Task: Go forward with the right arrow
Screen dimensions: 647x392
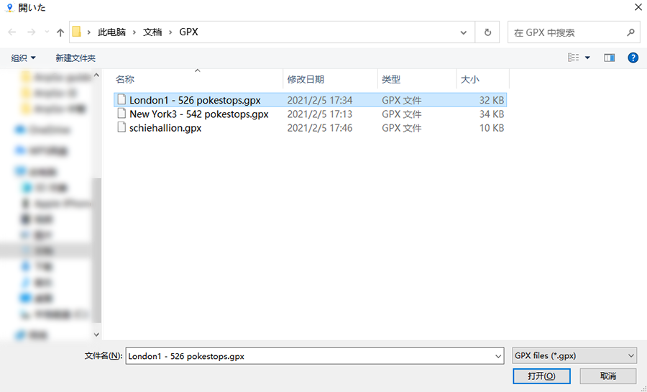Action: pyautogui.click(x=31, y=32)
